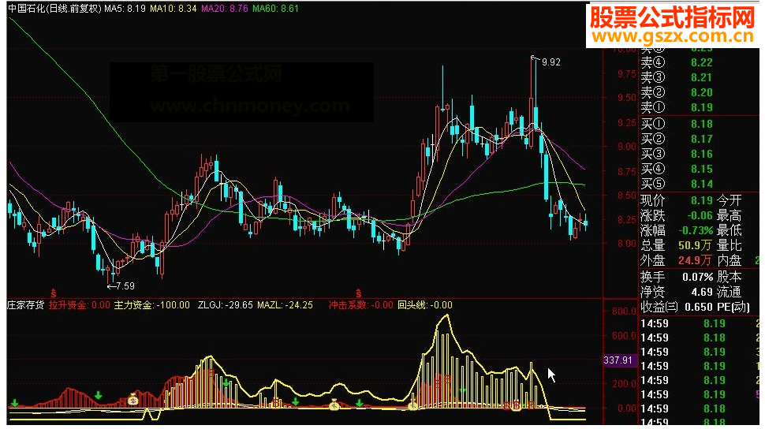
Task: Click the rightmost money bag marker in indicator
Action: click(x=517, y=405)
